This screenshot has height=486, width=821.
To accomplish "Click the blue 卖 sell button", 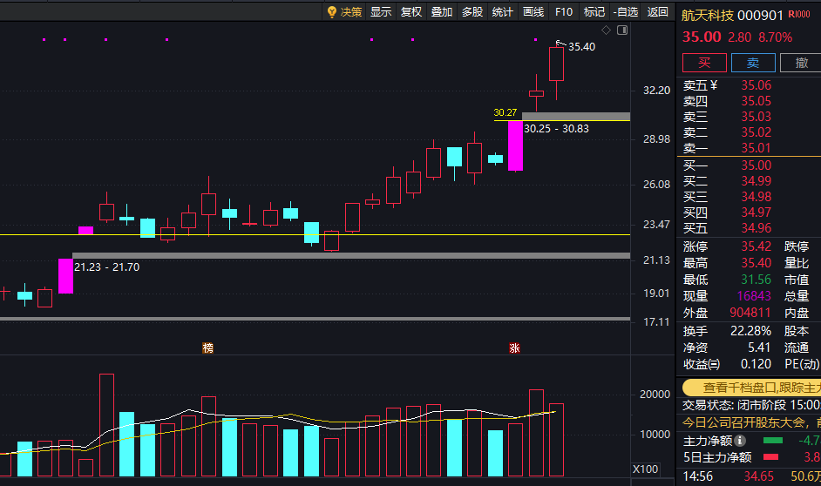I will (753, 63).
